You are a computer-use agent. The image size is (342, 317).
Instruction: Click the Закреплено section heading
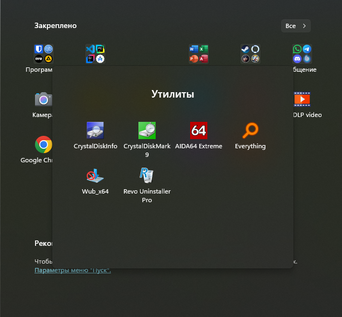[55, 26]
